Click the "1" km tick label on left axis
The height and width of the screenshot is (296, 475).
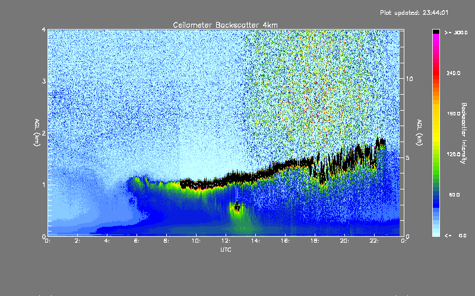44,185
